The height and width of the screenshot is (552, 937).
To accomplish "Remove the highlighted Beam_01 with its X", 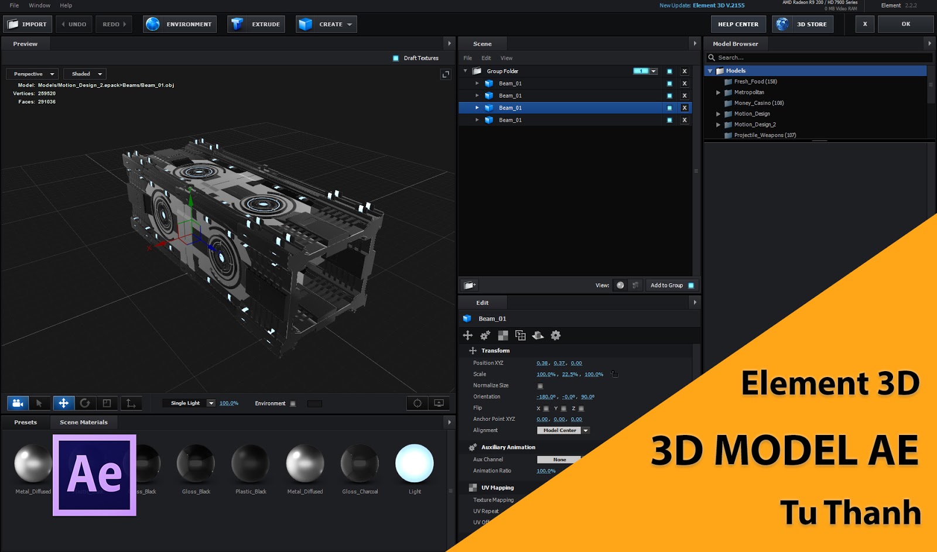I will 684,108.
